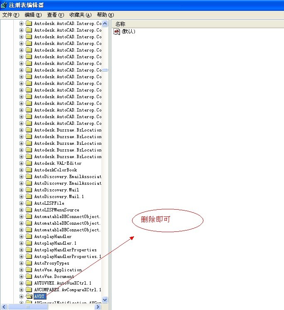Click the 名称 column header
The height and width of the screenshot is (310, 284).
[120, 24]
